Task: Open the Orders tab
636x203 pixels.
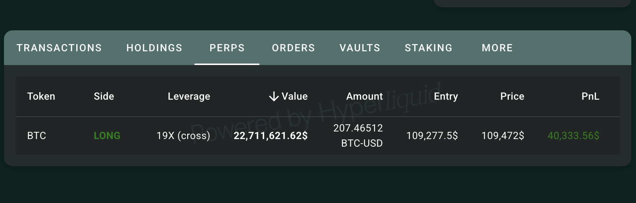Action: [x=293, y=48]
